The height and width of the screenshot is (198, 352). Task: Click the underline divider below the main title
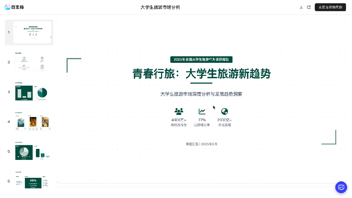[201, 83]
